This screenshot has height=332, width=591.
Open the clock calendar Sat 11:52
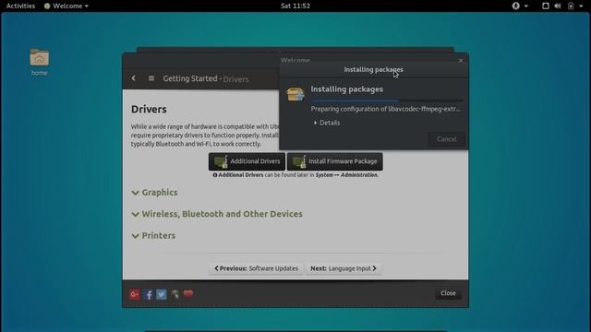(295, 6)
